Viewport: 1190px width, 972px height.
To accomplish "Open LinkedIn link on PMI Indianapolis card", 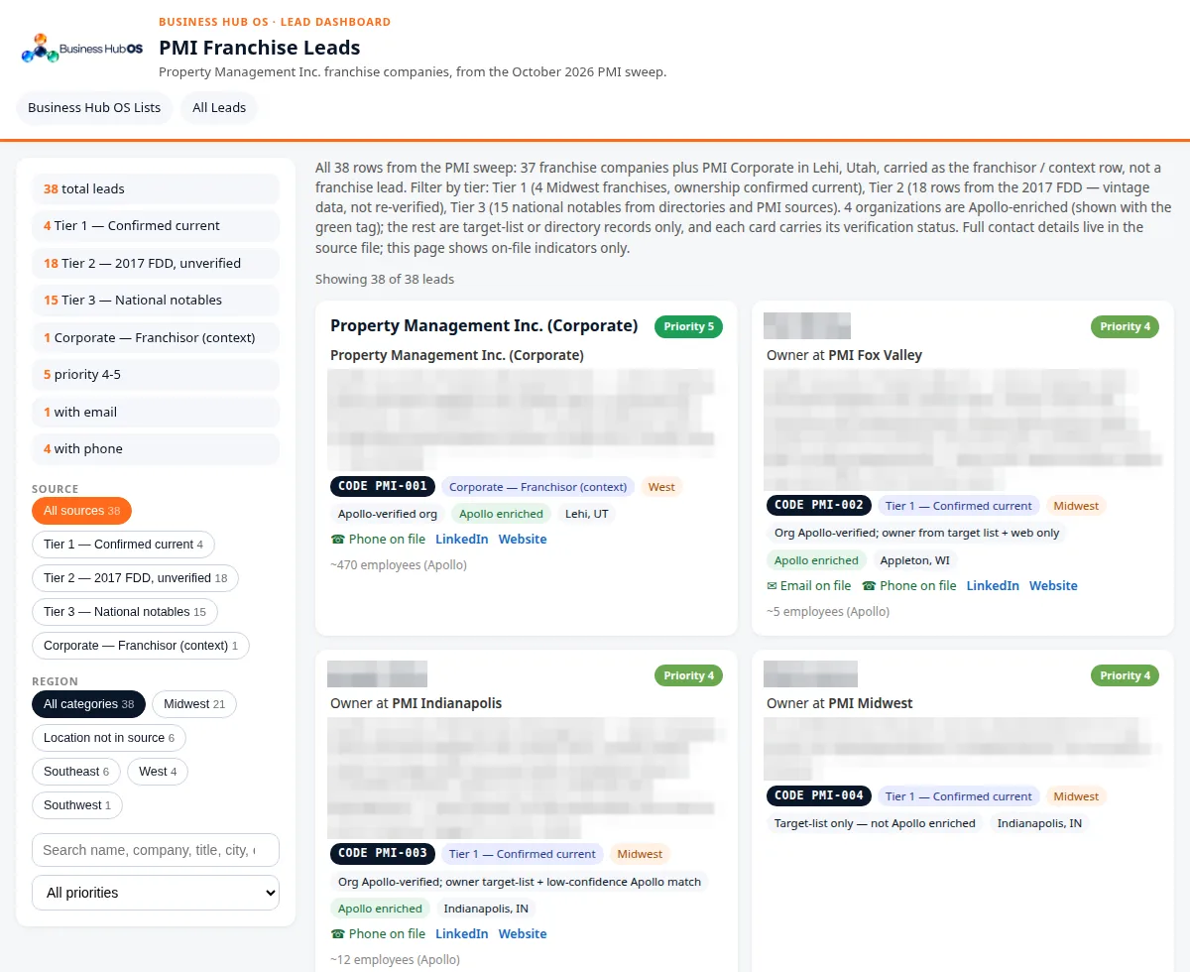I will tap(462, 934).
